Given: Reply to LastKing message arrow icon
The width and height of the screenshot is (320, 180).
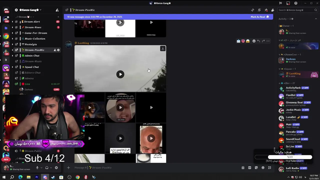Looking at the screenshot, I should [258, 41].
